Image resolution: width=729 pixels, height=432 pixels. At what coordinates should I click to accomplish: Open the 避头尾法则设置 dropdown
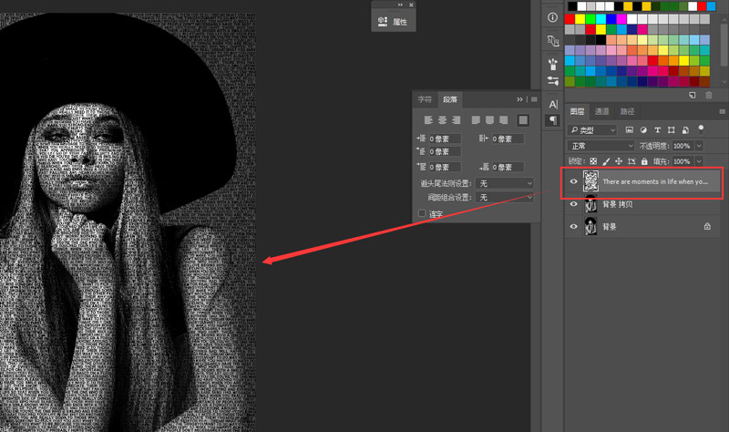(x=506, y=183)
